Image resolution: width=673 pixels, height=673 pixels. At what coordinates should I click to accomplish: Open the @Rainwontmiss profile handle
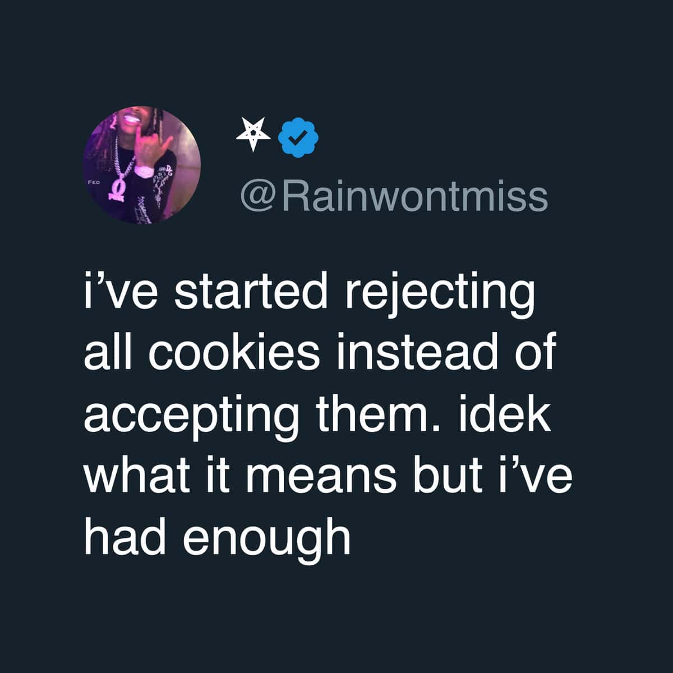coord(394,196)
